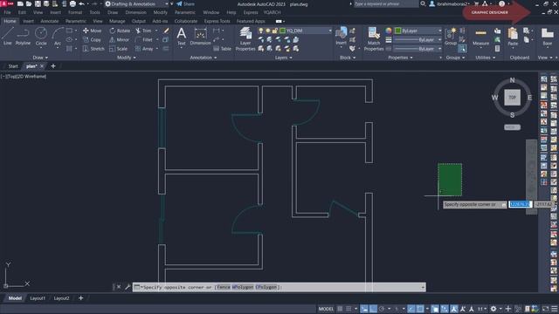Click the Object Color wheel icon in Properties
This screenshot has height=314, width=559.
pyautogui.click(x=388, y=31)
